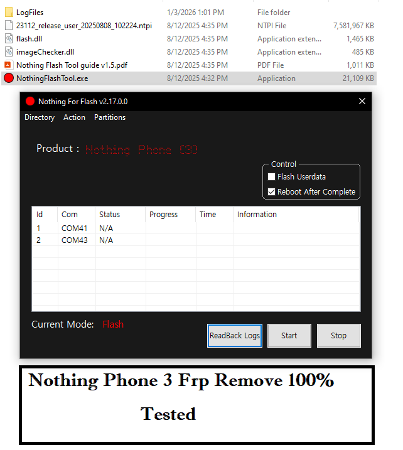
Task: Click the File folder type entry
Action: click(274, 13)
